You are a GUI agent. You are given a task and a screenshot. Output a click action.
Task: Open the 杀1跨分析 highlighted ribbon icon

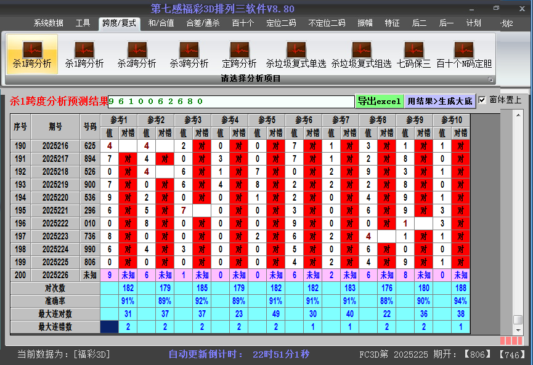point(32,54)
